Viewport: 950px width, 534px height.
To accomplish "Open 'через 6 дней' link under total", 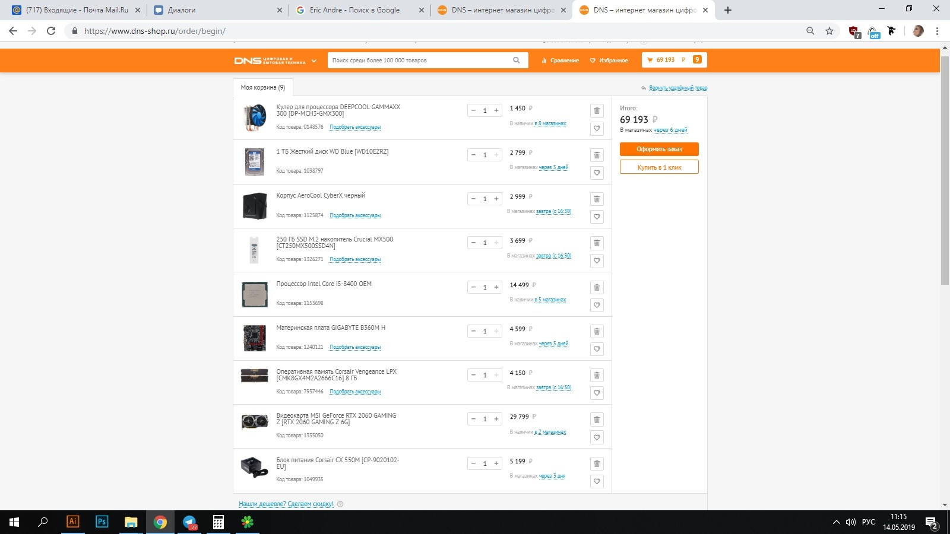I will (670, 130).
